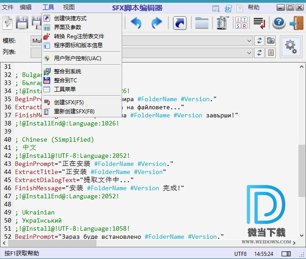The width and height of the screenshot is (306, 259).
Task: Click the list document icon beside 列表 row
Action: point(270,53)
